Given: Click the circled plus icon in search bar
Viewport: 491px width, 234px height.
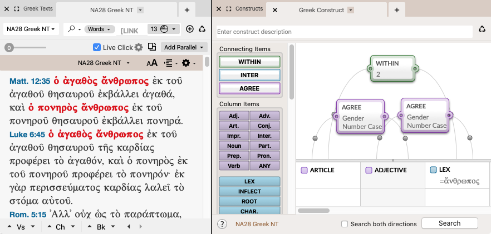Looking at the screenshot, I should [x=190, y=29].
